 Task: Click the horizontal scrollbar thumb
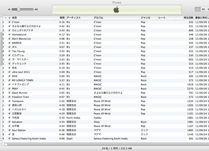[x=108, y=144]
